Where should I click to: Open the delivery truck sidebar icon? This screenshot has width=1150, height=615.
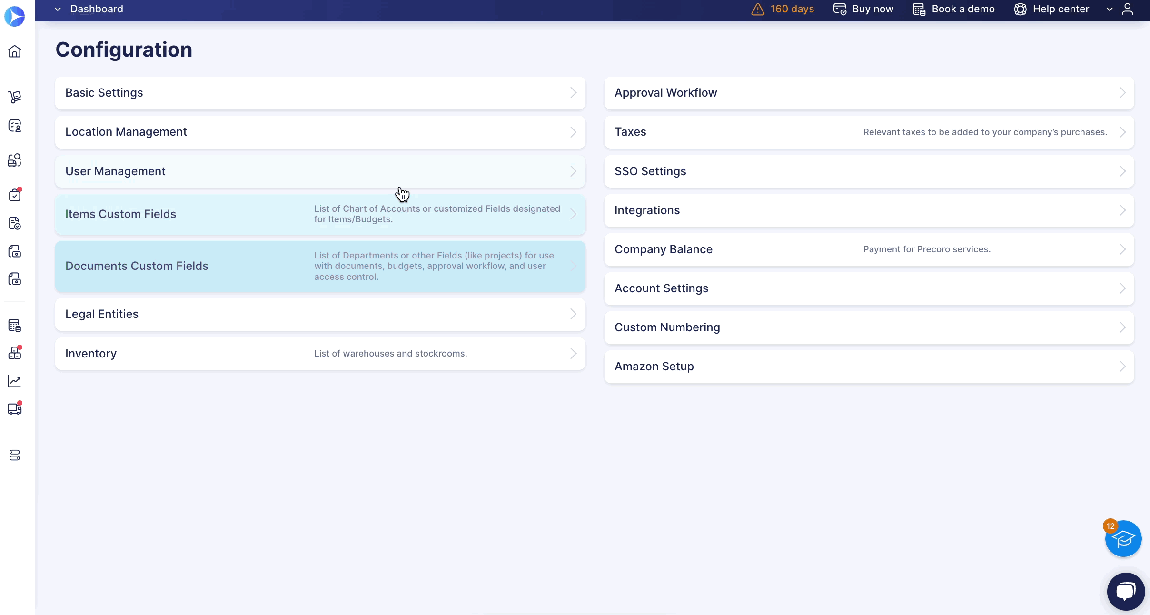15,408
